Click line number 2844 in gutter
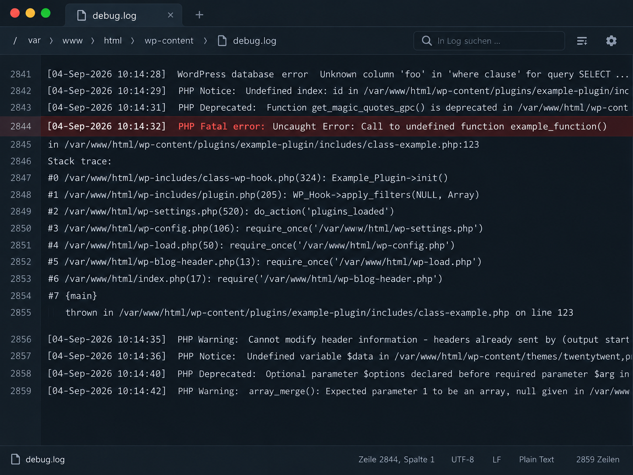This screenshot has width=633, height=475. coord(21,126)
